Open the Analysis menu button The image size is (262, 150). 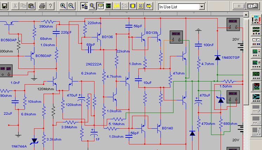point(117,6)
